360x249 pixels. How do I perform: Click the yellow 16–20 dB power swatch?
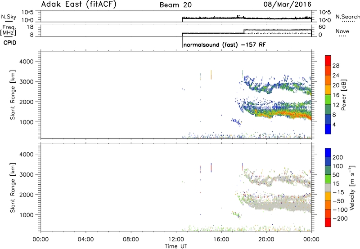pyautogui.click(x=328, y=90)
